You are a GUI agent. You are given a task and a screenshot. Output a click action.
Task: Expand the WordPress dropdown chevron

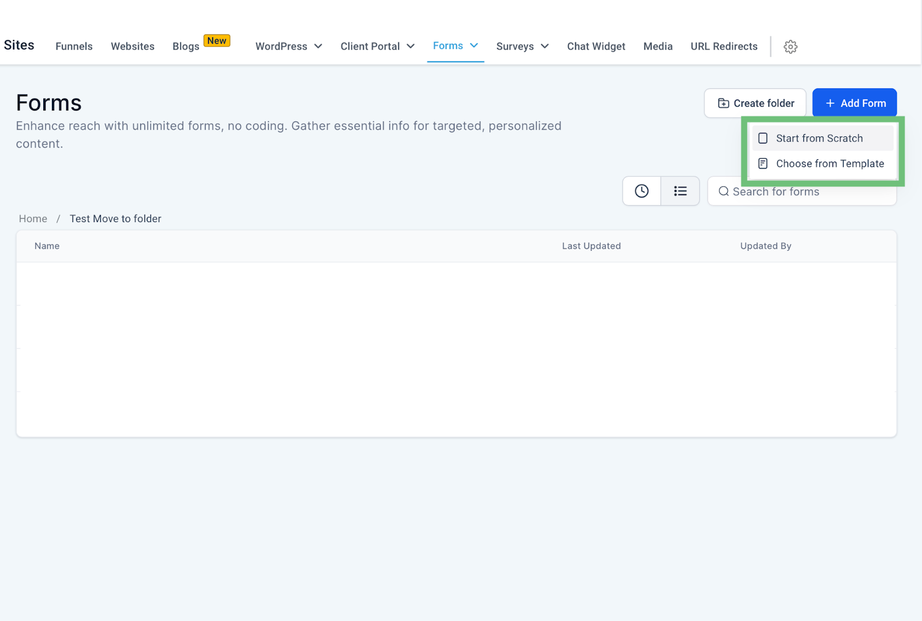click(x=318, y=47)
